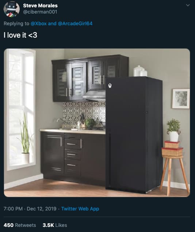Open the Dec 12, 2019 date
Screen dimensions: 195x232
pos(42,209)
